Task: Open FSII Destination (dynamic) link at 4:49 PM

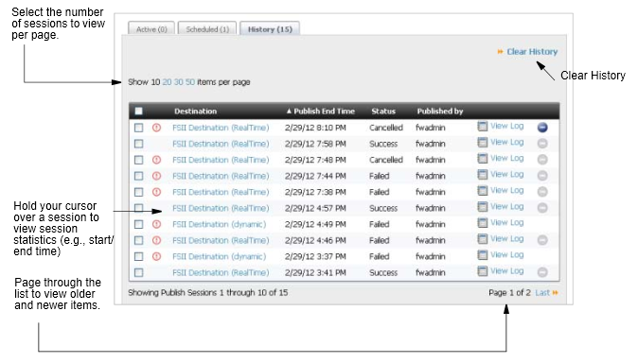Action: pos(219,224)
